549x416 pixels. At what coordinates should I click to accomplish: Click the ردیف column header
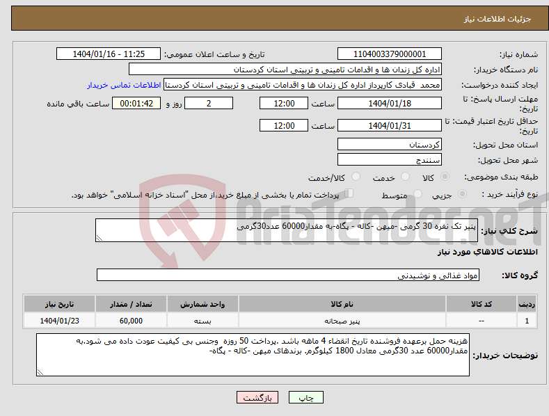pyautogui.click(x=527, y=304)
